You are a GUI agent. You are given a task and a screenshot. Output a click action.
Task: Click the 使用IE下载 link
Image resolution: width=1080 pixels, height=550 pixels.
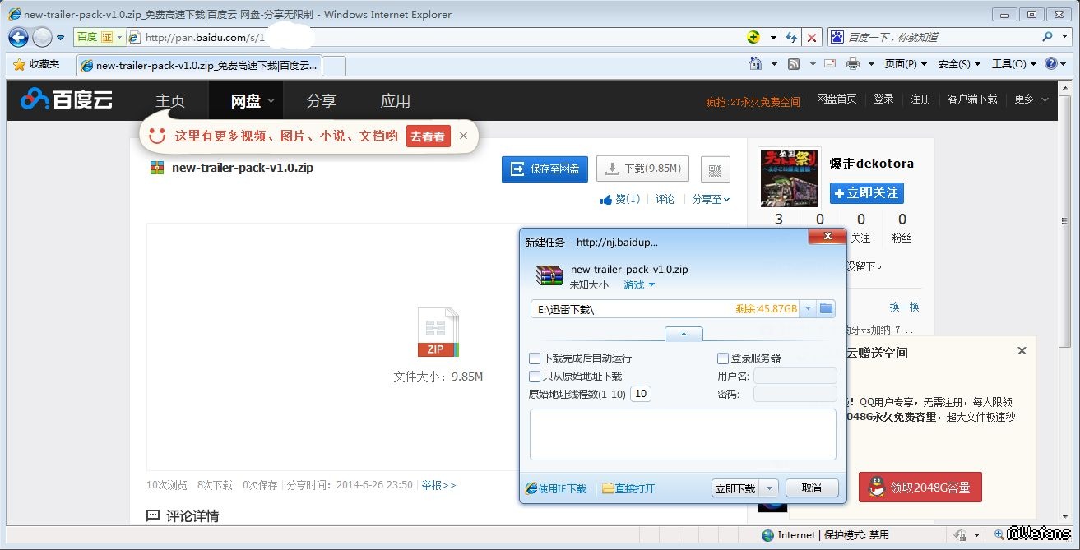point(557,488)
